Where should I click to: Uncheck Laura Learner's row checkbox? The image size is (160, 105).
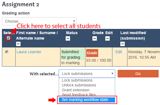coord(7,52)
